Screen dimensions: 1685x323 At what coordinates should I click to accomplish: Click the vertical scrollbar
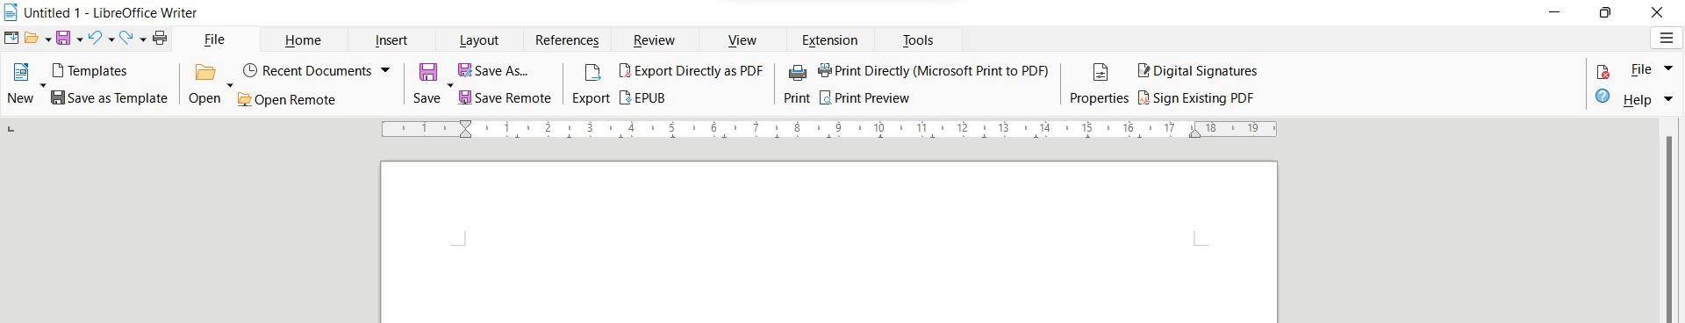pyautogui.click(x=1669, y=229)
